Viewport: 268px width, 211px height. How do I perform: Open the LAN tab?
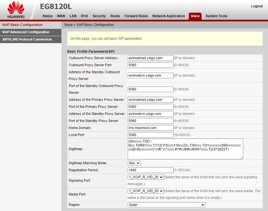tap(73, 16)
